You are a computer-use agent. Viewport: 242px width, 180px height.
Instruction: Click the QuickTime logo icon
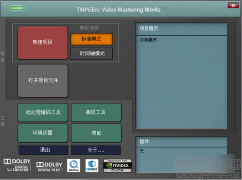pyautogui.click(x=73, y=165)
